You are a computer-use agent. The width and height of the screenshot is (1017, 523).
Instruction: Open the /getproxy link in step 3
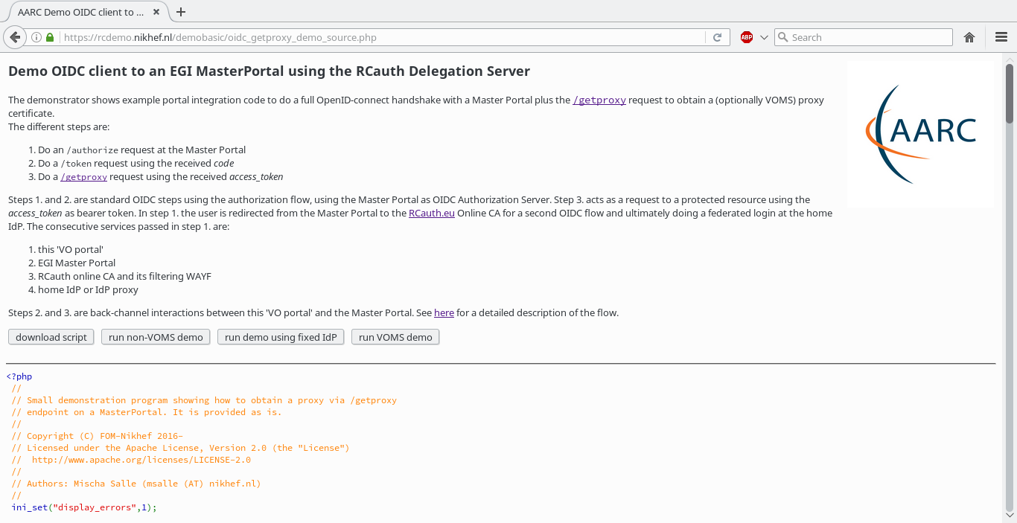tap(83, 177)
